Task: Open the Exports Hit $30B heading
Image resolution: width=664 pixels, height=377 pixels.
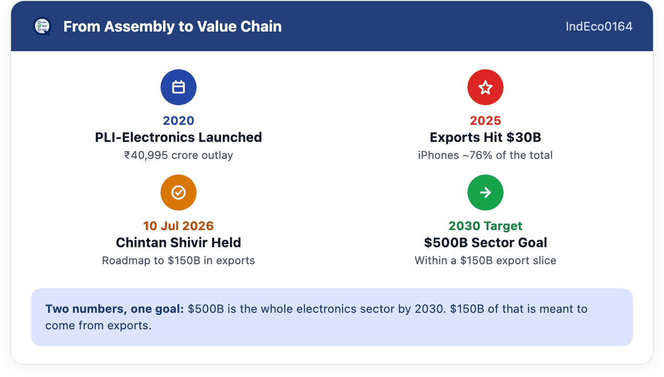Action: (485, 138)
